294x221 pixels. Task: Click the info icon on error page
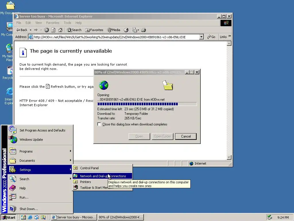coord(23,52)
